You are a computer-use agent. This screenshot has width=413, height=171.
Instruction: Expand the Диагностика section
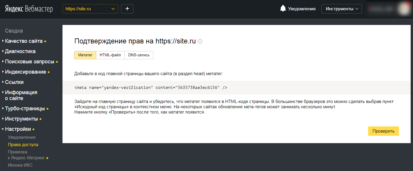[x=20, y=51]
